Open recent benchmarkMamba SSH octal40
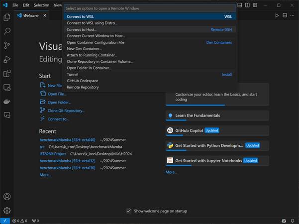The image size is (299, 224). pos(67,140)
